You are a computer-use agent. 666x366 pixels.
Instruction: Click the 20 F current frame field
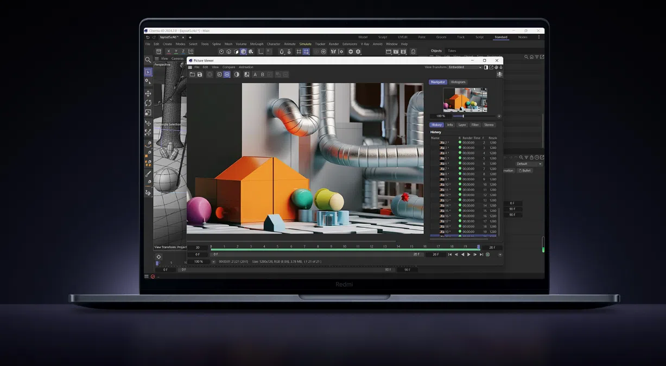pyautogui.click(x=492, y=247)
